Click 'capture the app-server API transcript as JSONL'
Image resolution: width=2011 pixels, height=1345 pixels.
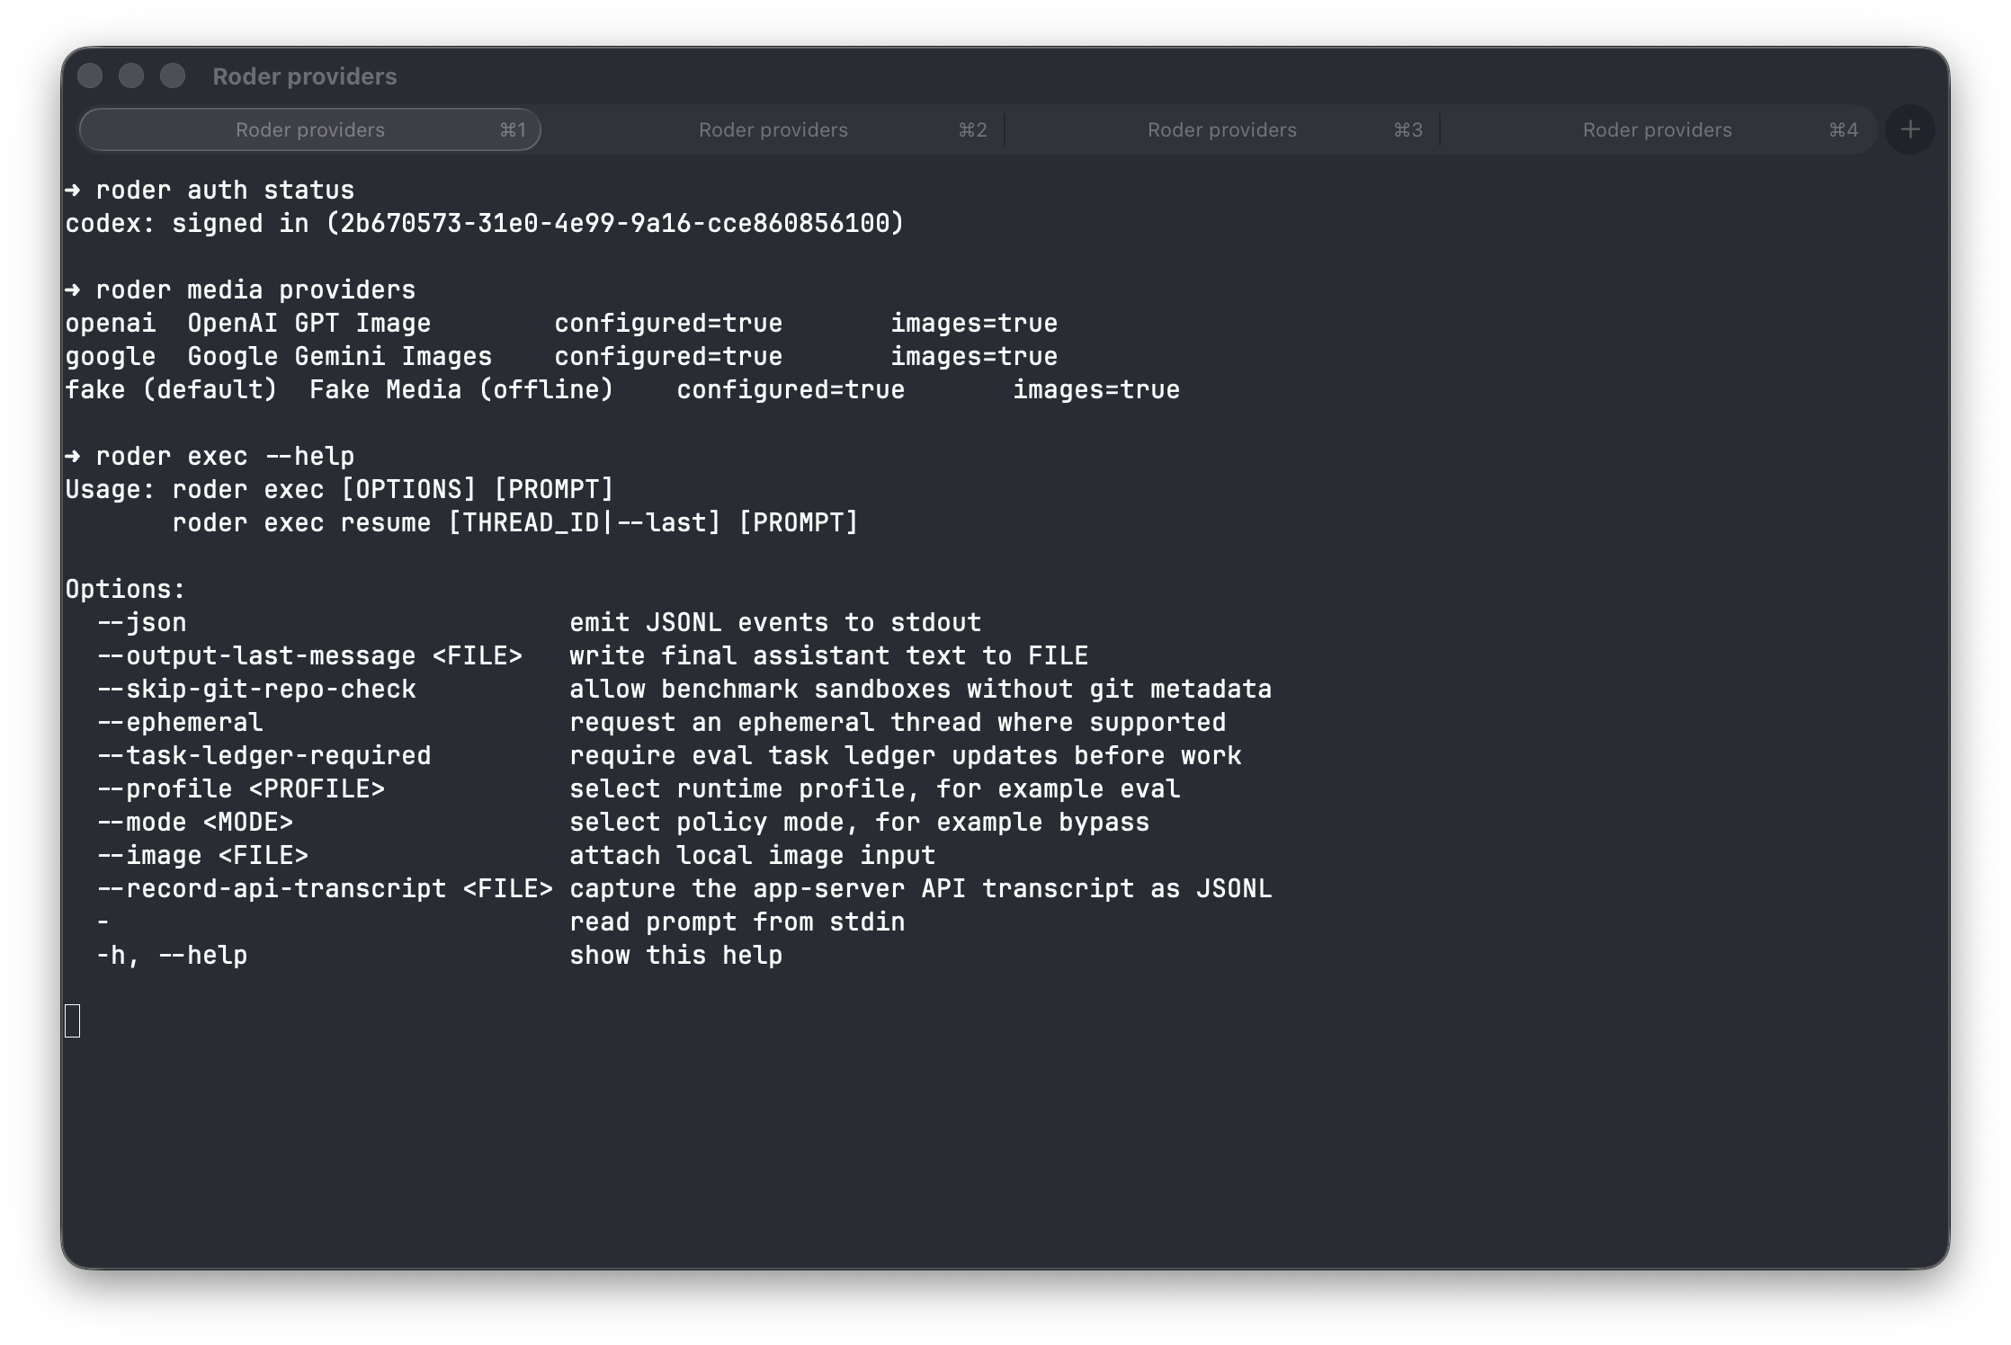coord(921,888)
